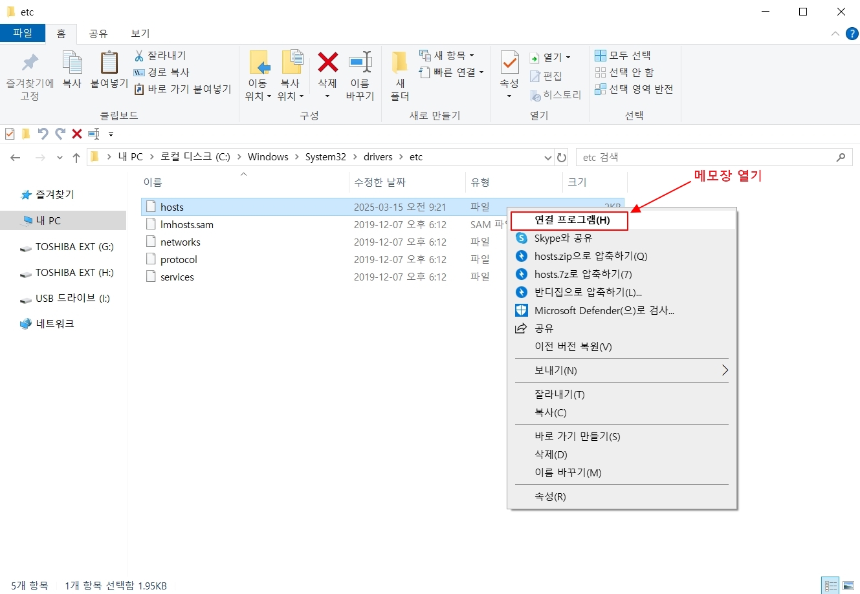860x594 pixels.
Task: Click the help question mark icon
Action: click(852, 34)
